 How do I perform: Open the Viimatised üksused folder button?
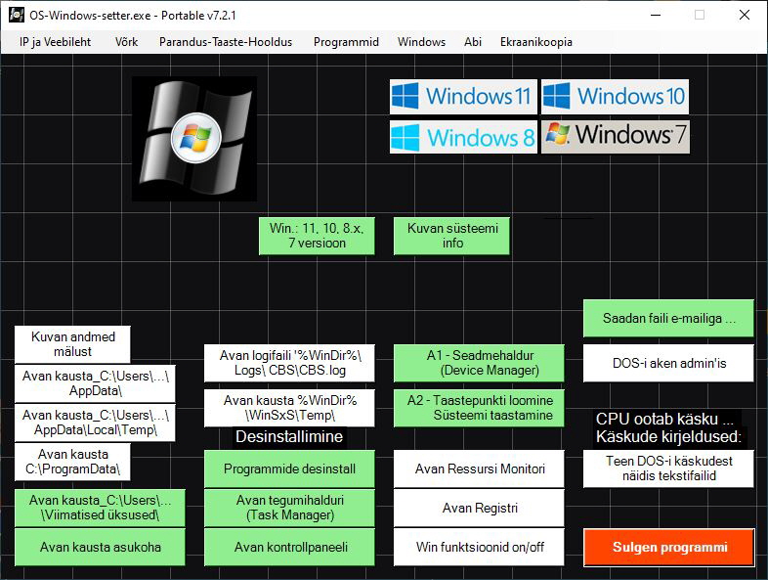(x=100, y=508)
